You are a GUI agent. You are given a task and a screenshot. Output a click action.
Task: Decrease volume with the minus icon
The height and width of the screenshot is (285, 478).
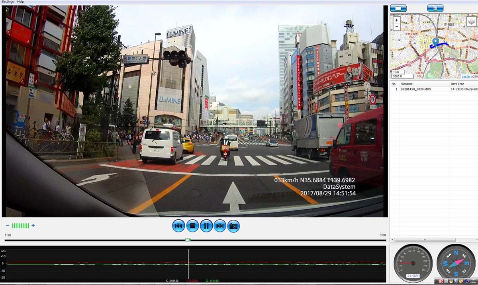8,226
